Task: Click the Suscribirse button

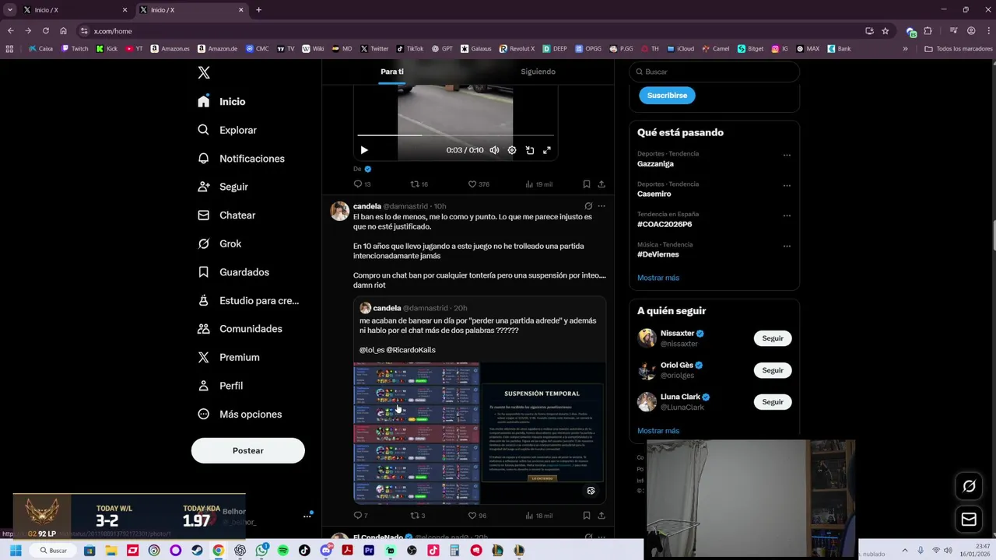Action: pos(667,96)
